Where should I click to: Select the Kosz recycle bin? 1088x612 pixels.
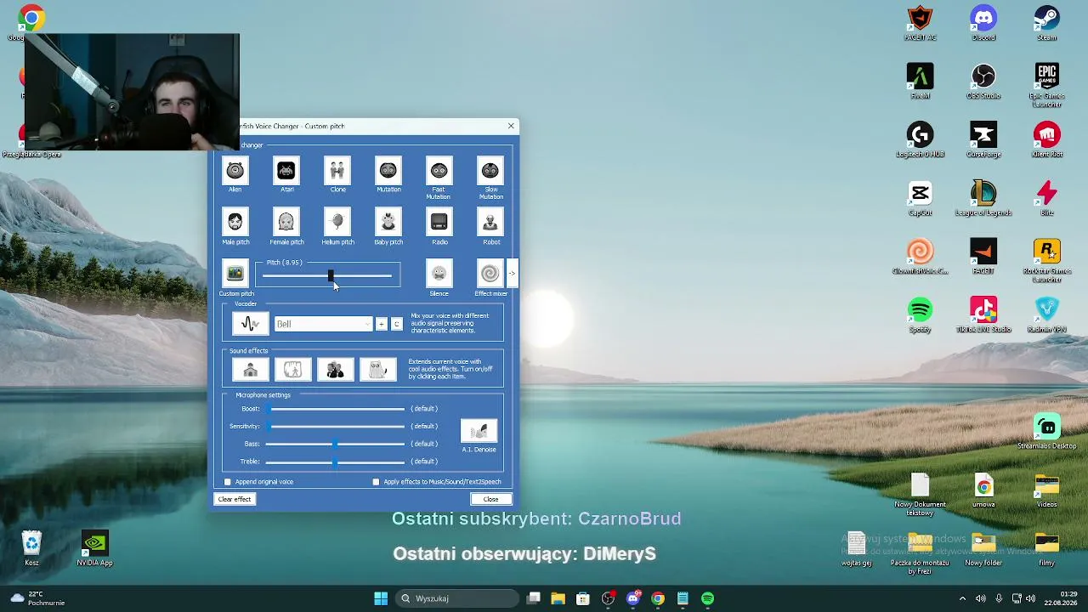click(x=31, y=549)
